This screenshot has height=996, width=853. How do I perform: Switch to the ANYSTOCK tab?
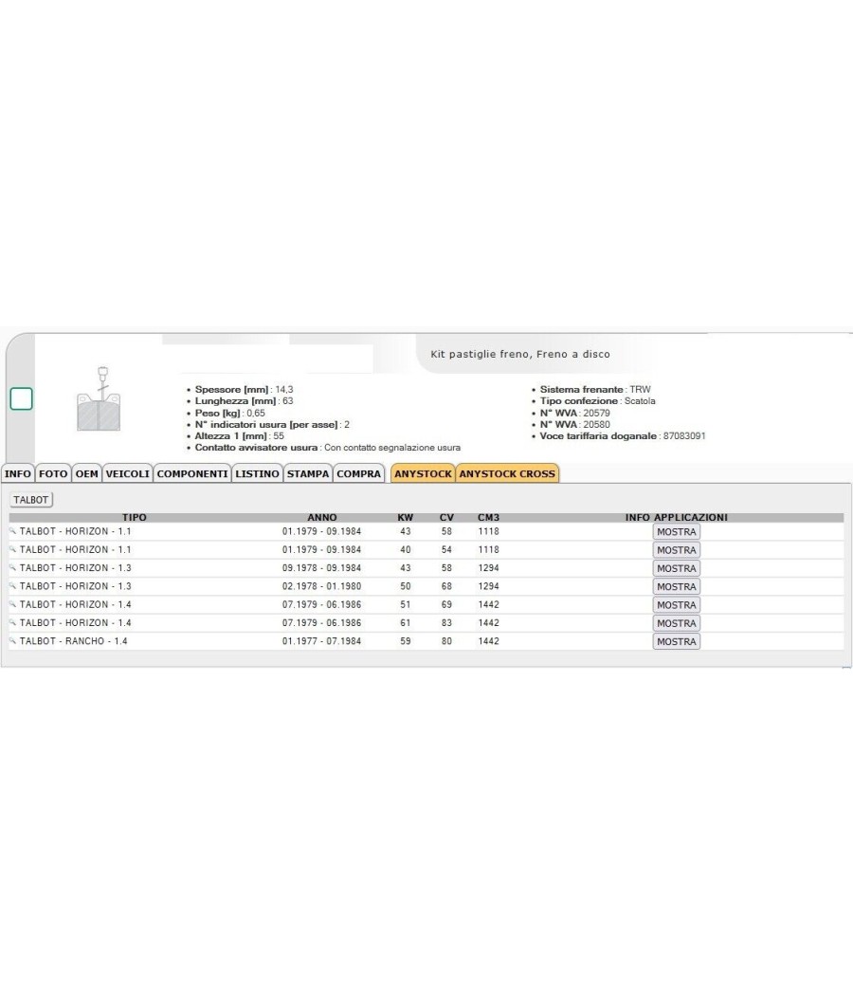pyautogui.click(x=423, y=474)
